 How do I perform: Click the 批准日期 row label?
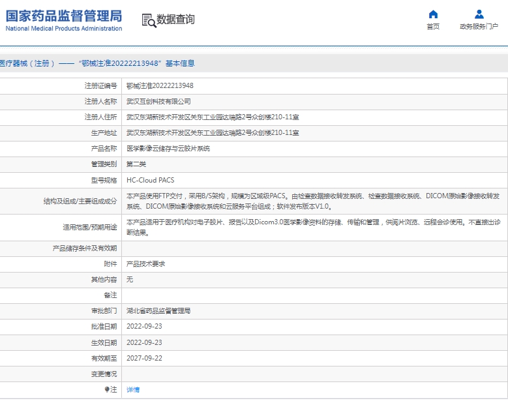pos(104,327)
